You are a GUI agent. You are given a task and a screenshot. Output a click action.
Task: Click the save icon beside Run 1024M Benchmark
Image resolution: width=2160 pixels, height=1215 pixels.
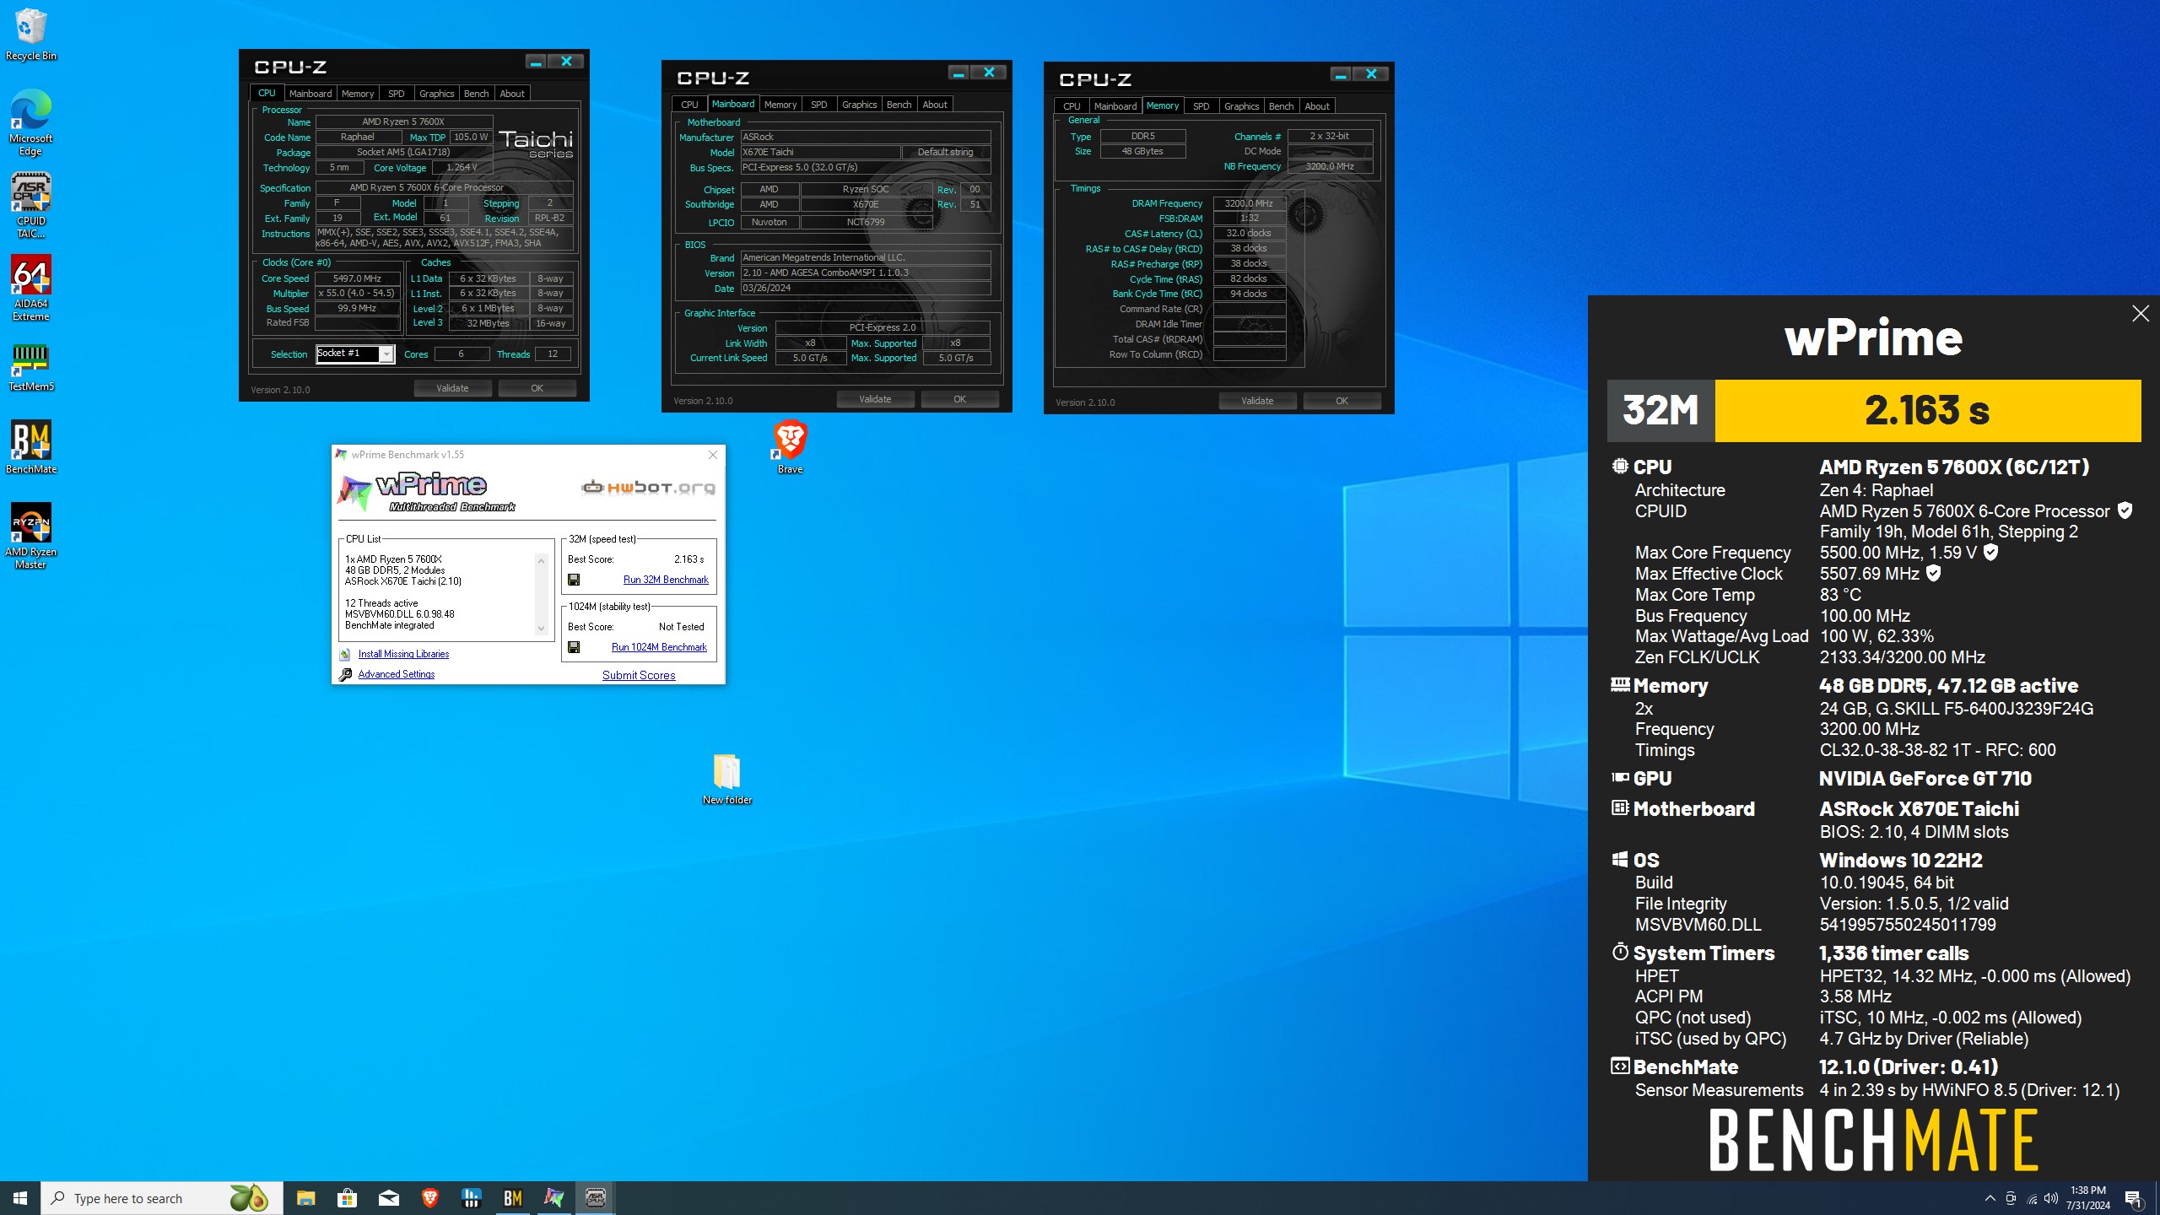(x=574, y=647)
